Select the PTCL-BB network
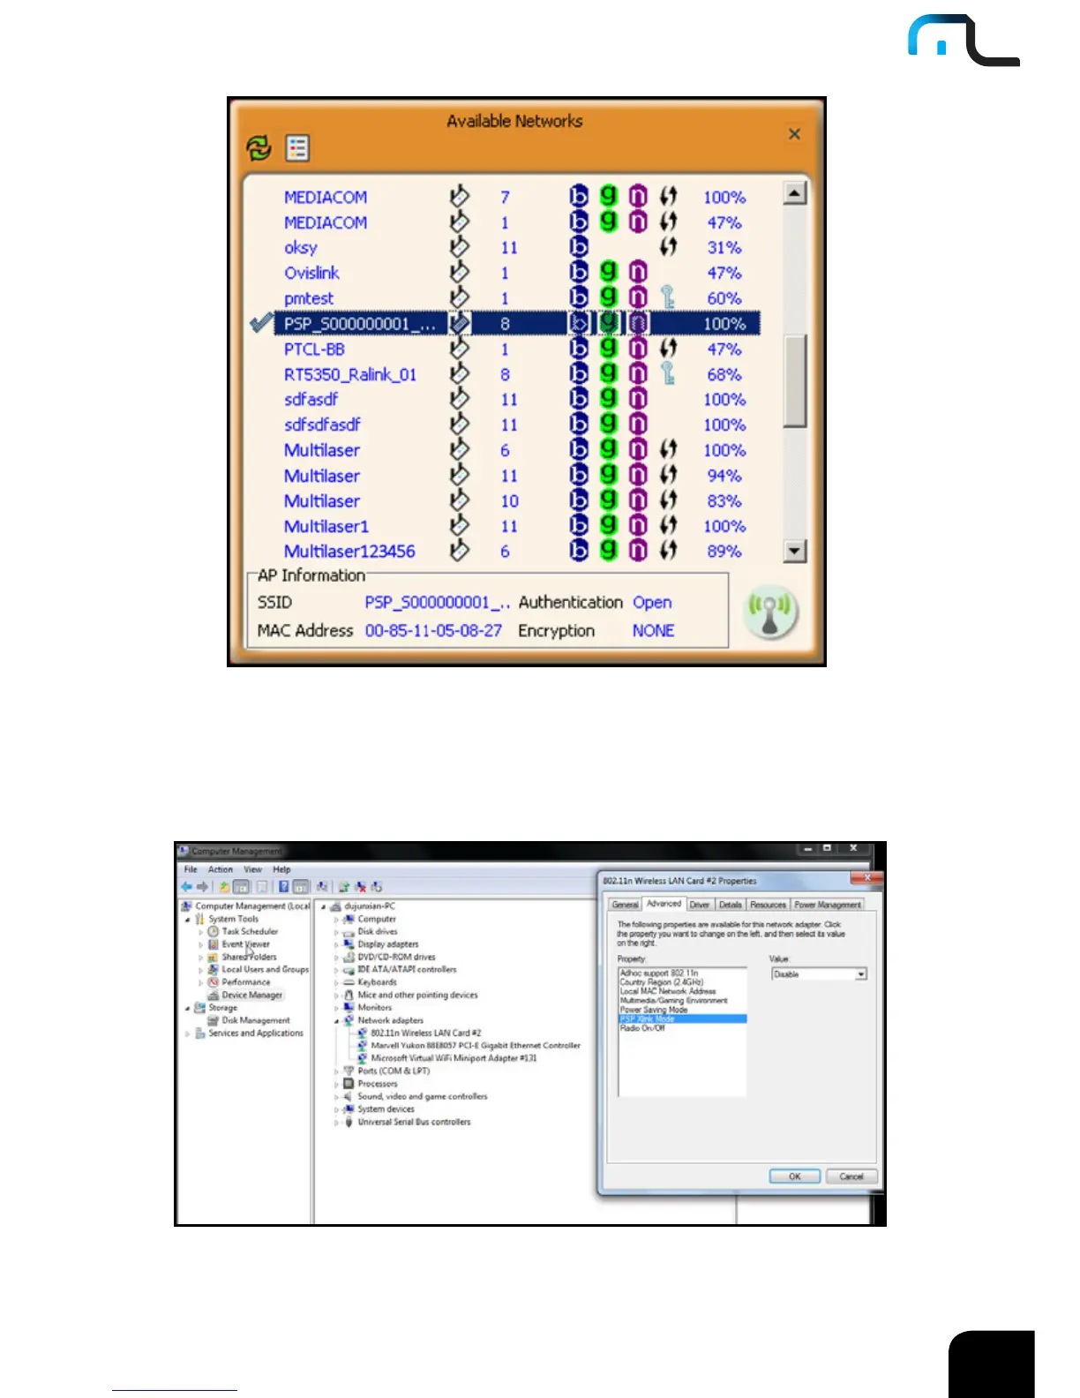 514,349
